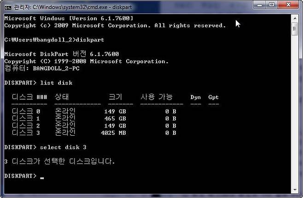Viewport: 303px width, 198px height.
Task: Click the scrollbar down arrow
Action: [295, 189]
